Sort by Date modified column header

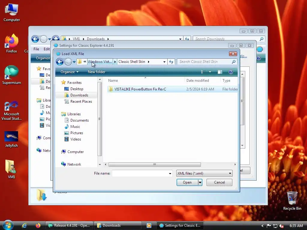coord(202,81)
